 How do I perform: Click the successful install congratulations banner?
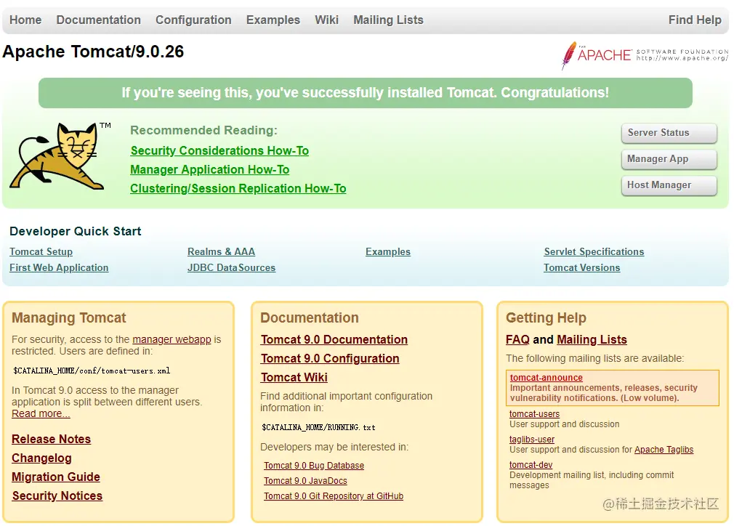pyautogui.click(x=365, y=93)
